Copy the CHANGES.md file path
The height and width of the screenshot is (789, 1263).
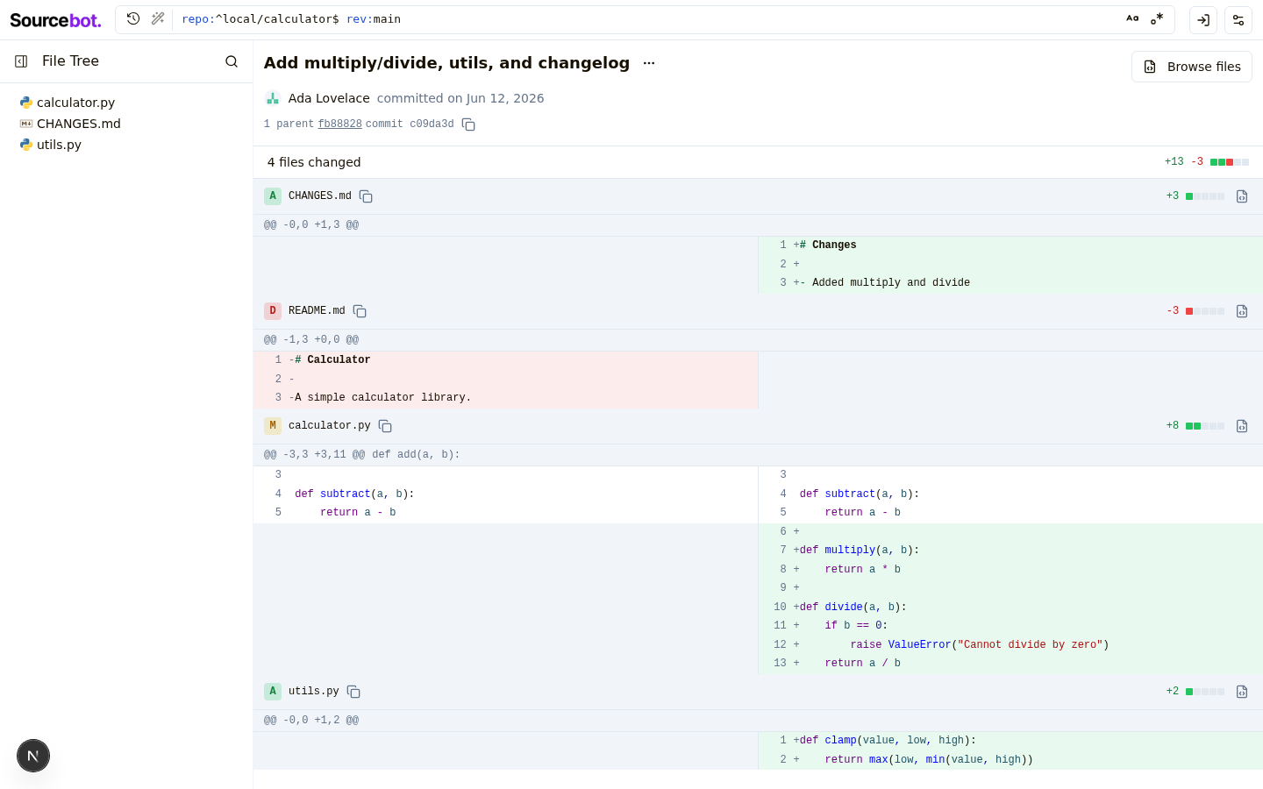pyautogui.click(x=366, y=196)
